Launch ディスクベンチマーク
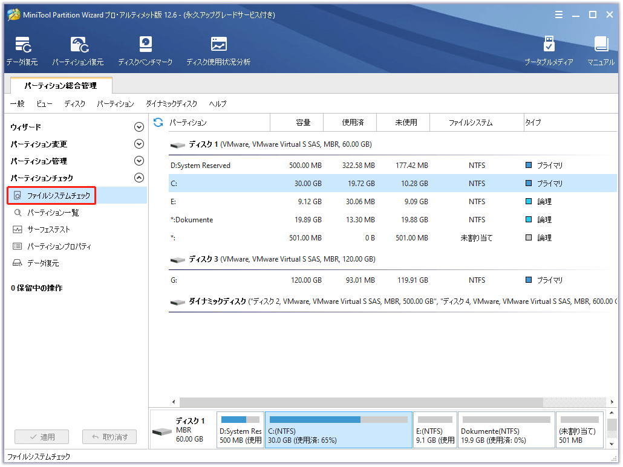 145,51
